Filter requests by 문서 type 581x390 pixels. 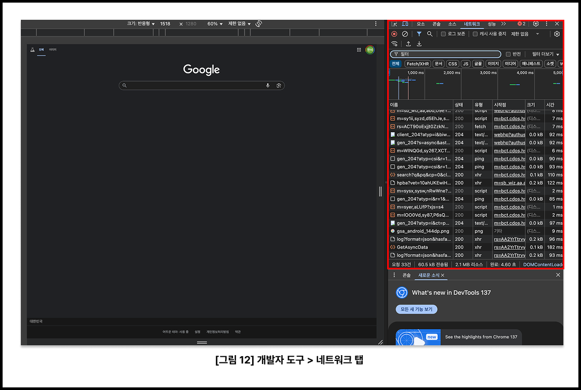click(x=438, y=63)
